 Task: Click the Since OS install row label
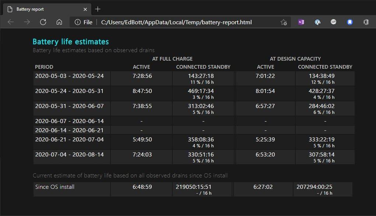[55, 187]
